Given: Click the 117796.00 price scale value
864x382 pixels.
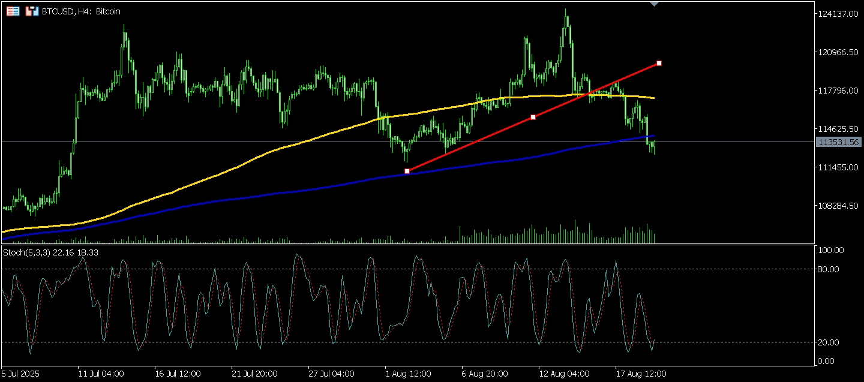Looking at the screenshot, I should 838,91.
